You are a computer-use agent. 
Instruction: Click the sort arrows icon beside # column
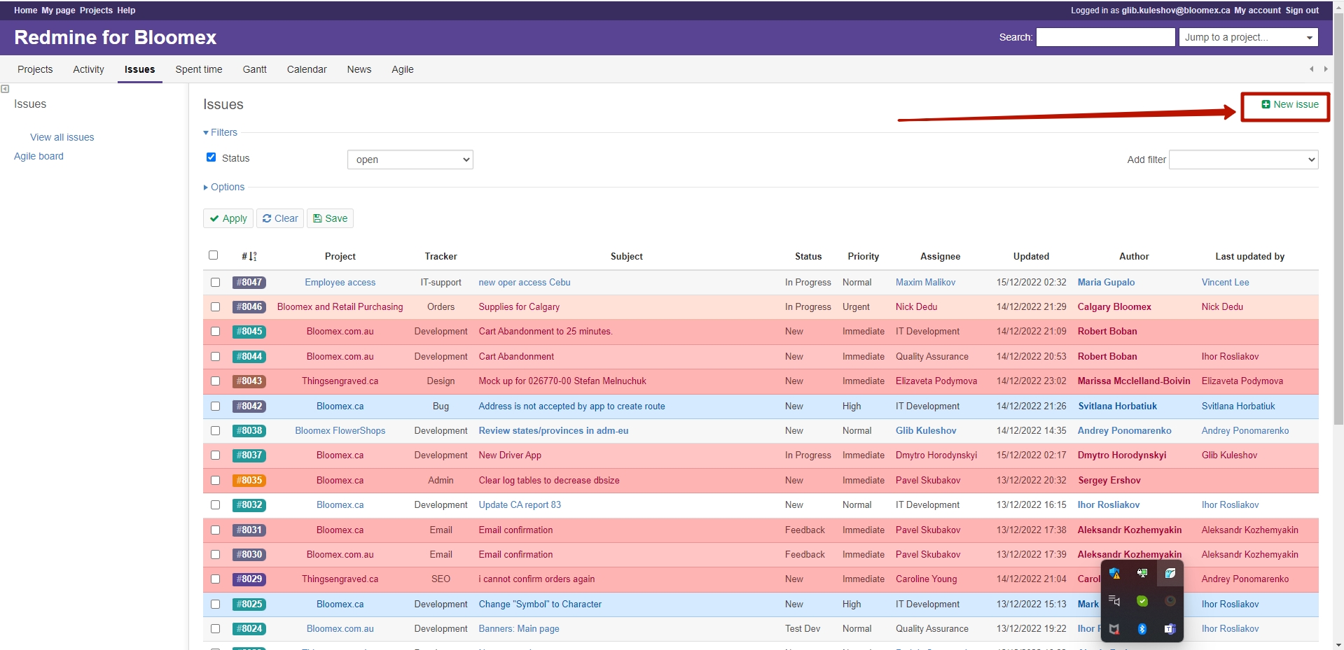[x=254, y=256]
